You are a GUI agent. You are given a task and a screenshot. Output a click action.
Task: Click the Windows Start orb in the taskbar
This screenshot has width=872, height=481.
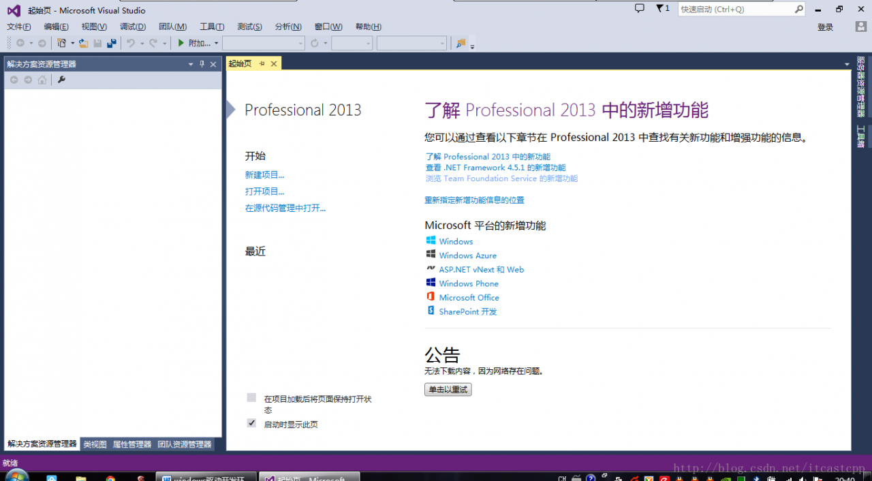(16, 476)
